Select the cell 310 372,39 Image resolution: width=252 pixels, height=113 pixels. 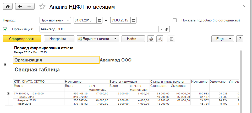[x=76, y=97]
